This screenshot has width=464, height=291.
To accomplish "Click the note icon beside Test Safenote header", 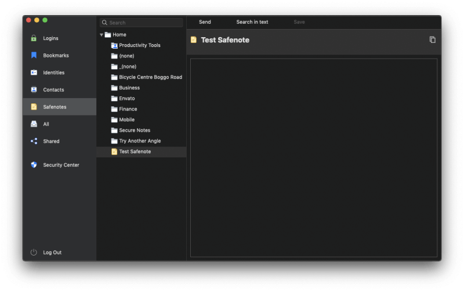I will [194, 39].
